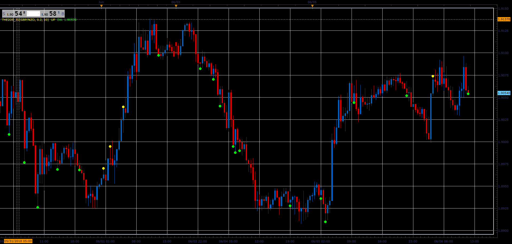Click the 06/03 date marker triangle

176,6
